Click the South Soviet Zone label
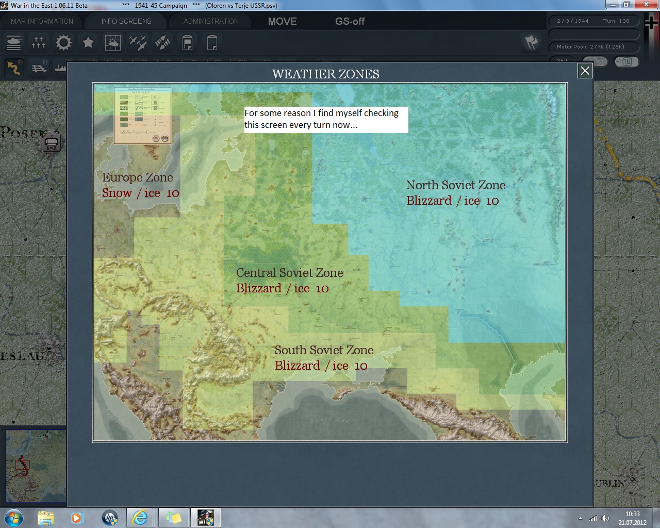The height and width of the screenshot is (528, 660). 324,350
